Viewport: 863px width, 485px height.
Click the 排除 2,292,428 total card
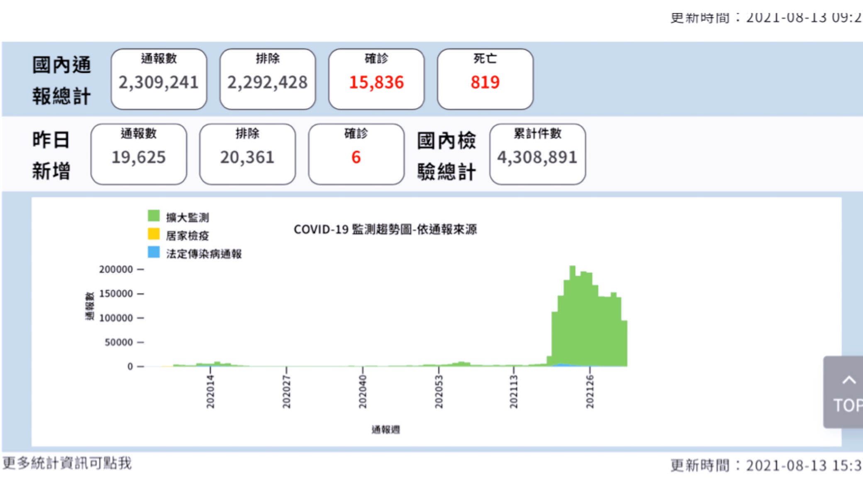(x=268, y=79)
